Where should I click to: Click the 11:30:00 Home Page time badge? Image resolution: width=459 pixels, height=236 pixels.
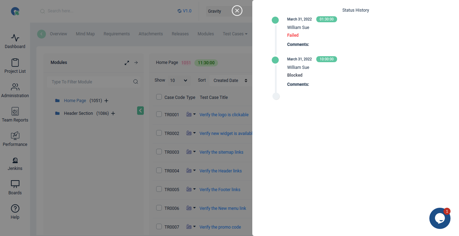tap(206, 63)
